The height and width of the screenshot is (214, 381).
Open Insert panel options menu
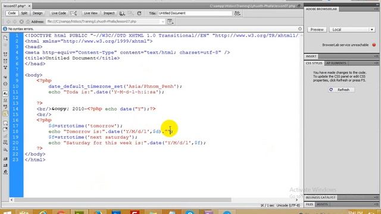376,56
